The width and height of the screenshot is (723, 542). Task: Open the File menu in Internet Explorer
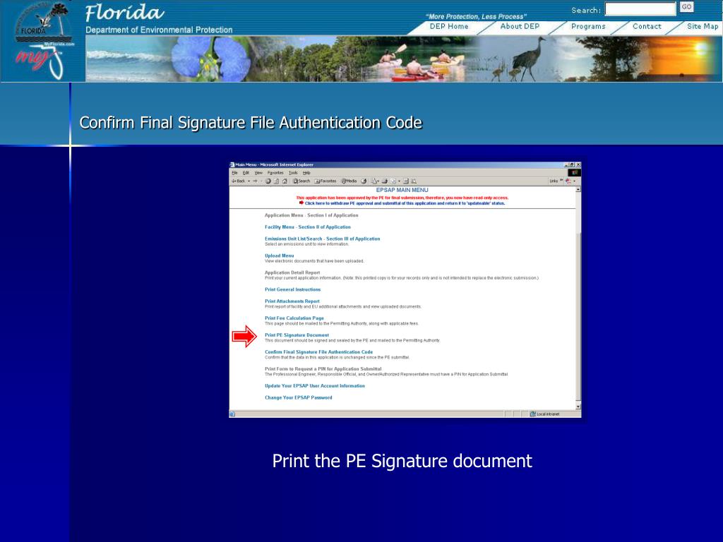pos(234,173)
